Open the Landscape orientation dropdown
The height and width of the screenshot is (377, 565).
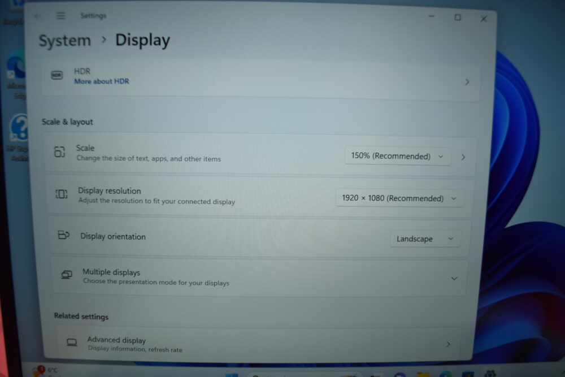(425, 239)
